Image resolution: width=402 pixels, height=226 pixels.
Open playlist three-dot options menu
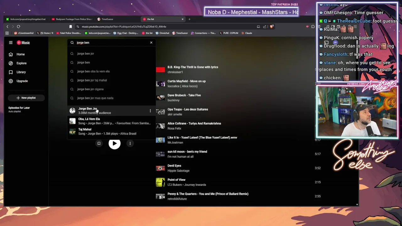click(x=130, y=143)
